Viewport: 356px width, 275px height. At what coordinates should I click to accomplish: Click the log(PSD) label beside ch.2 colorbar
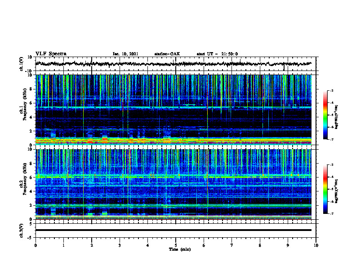pyautogui.click(x=336, y=191)
